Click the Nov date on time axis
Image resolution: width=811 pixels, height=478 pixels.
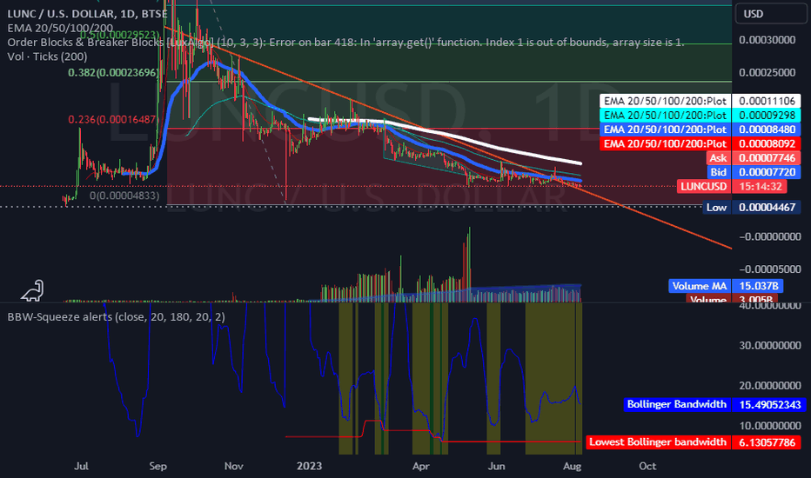[x=234, y=466]
